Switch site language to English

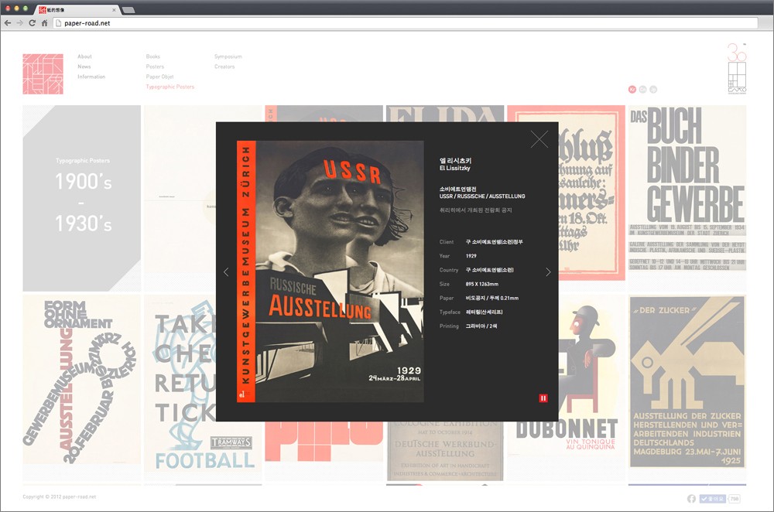(x=642, y=89)
